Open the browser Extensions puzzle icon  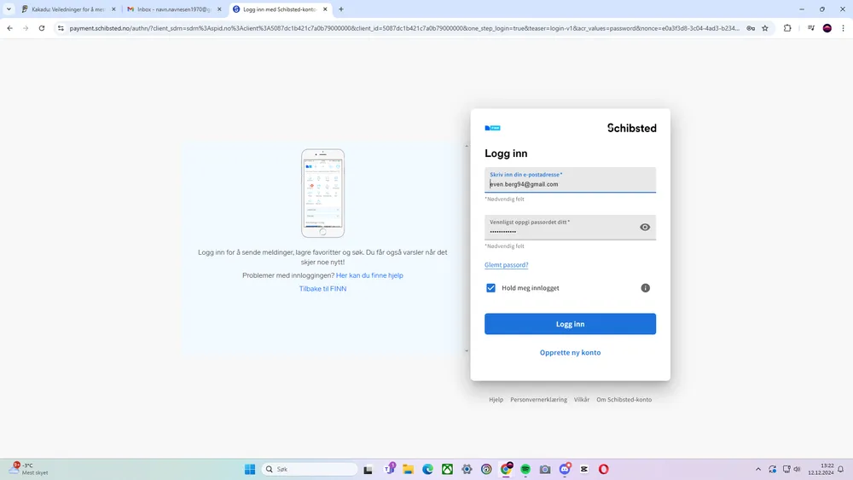(x=787, y=28)
